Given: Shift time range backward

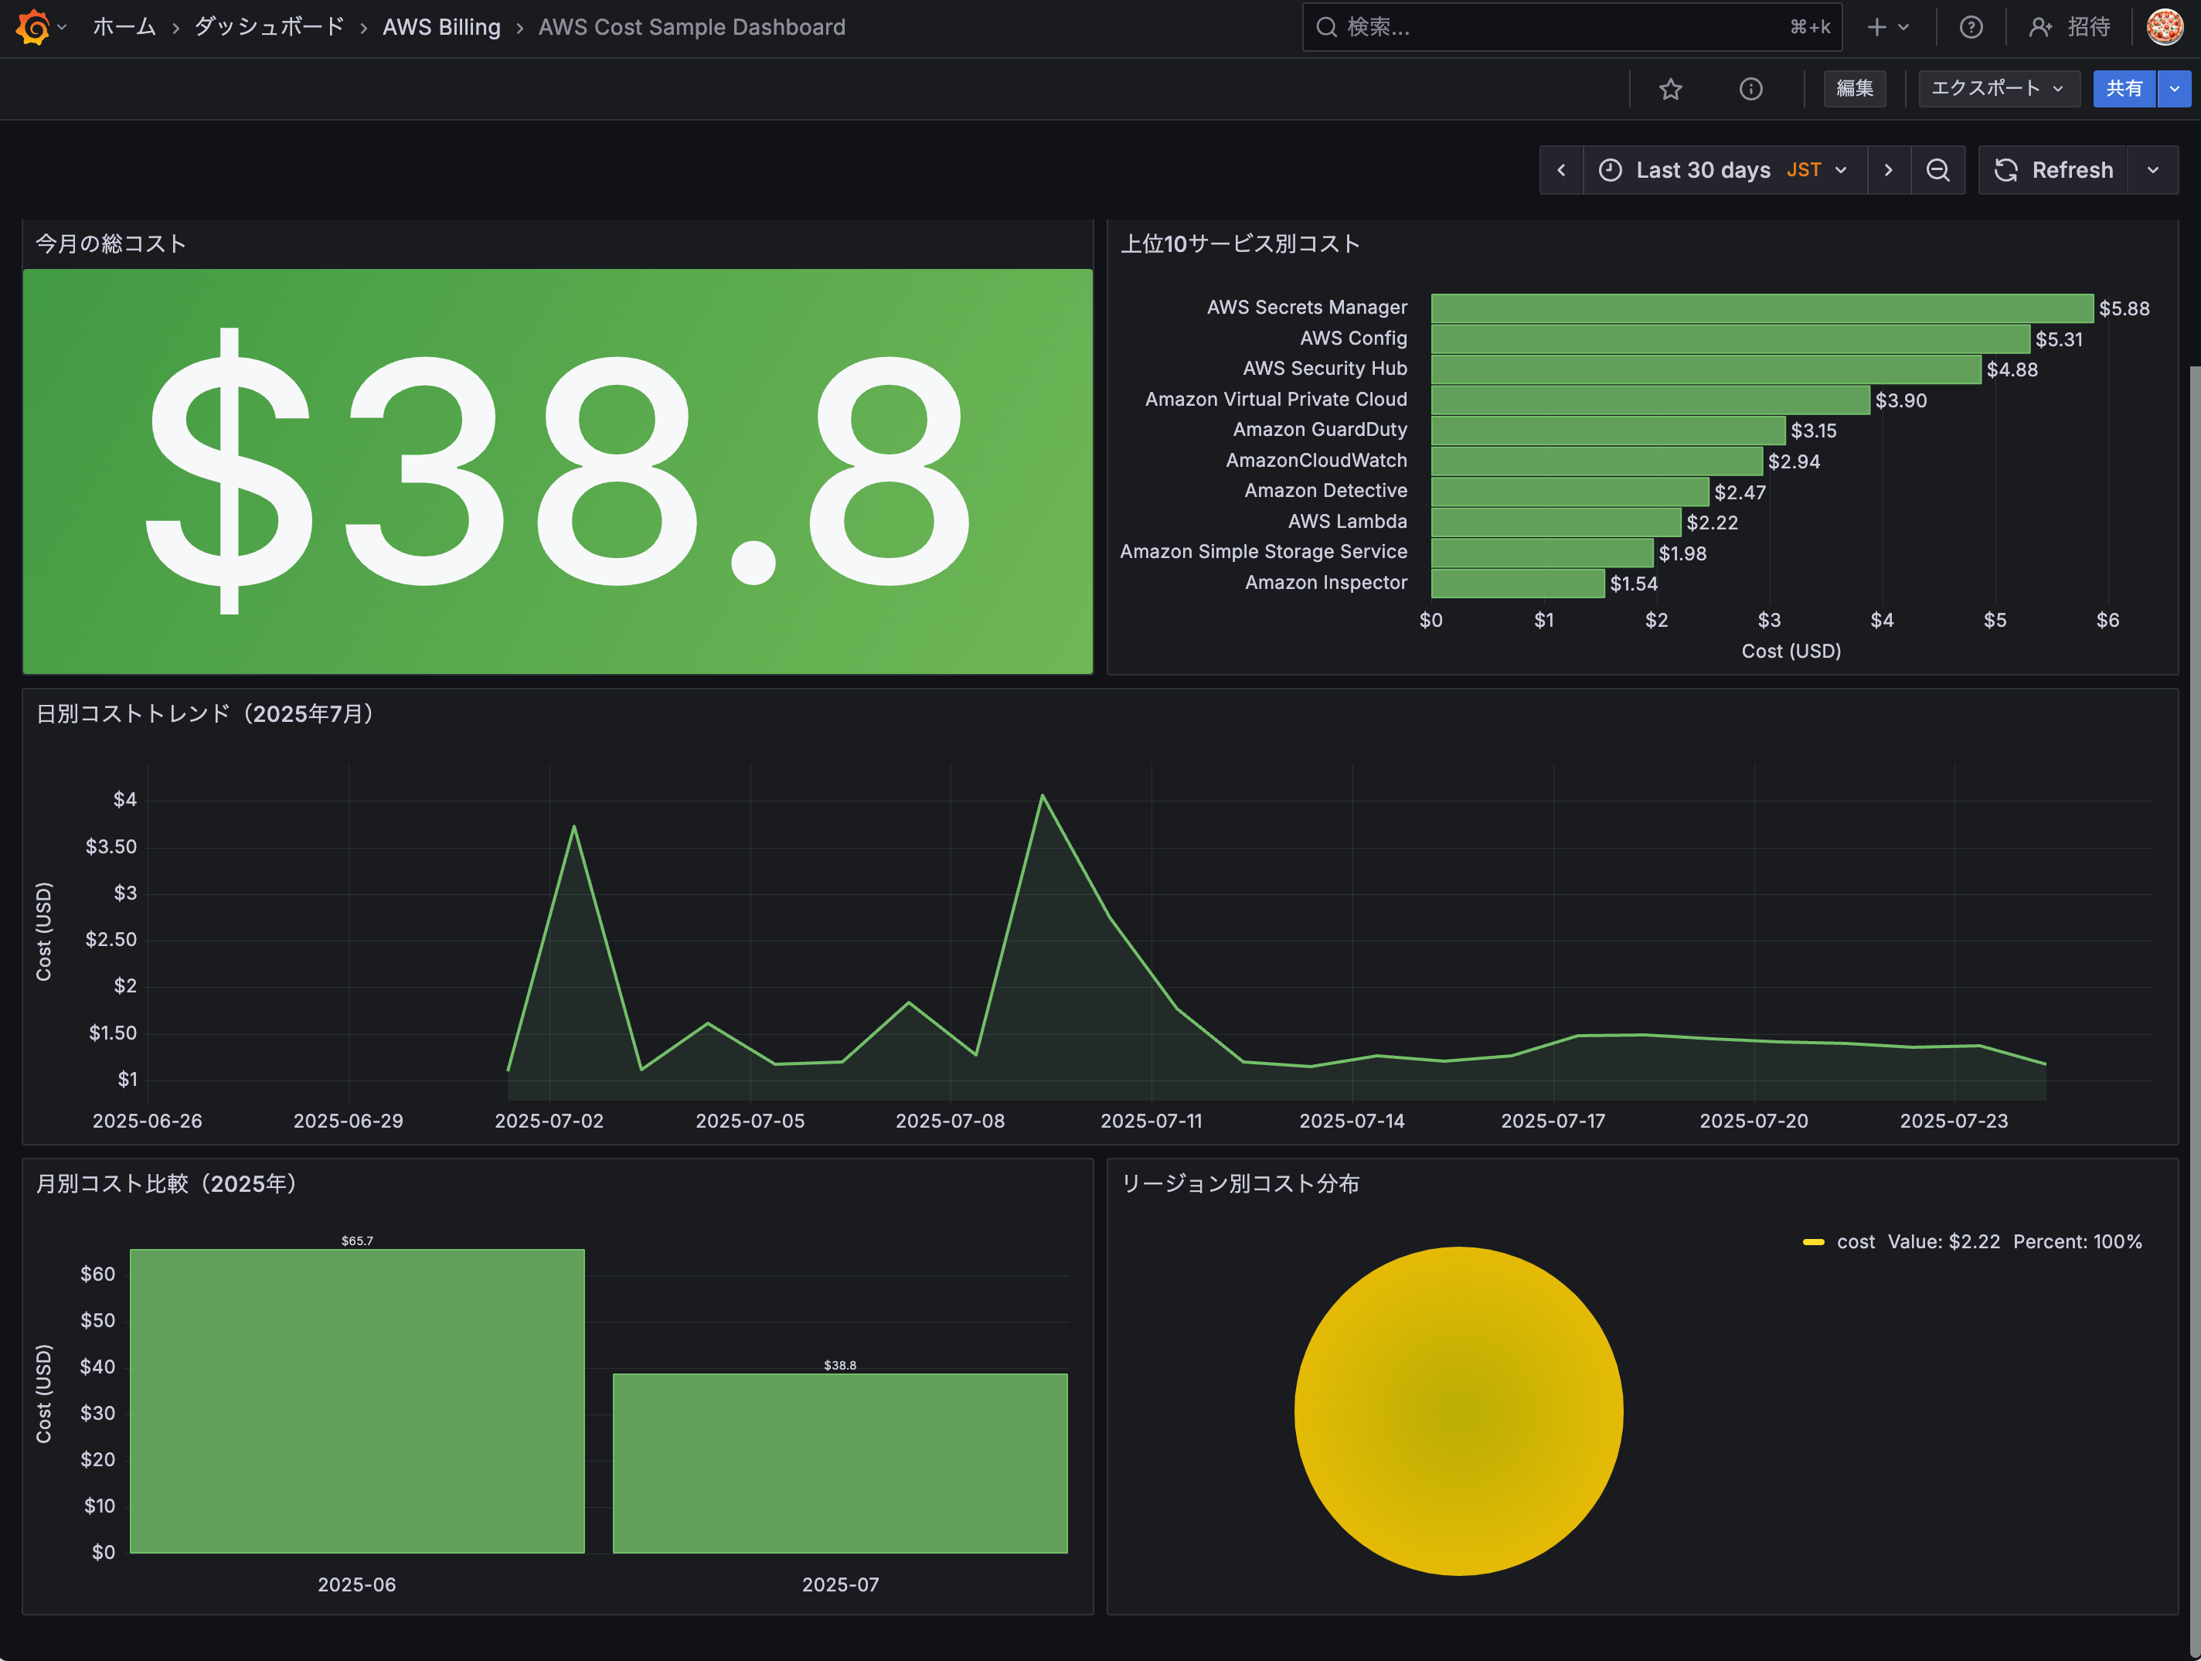Looking at the screenshot, I should (x=1561, y=170).
